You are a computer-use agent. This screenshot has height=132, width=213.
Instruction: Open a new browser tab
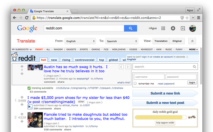tap(75, 11)
